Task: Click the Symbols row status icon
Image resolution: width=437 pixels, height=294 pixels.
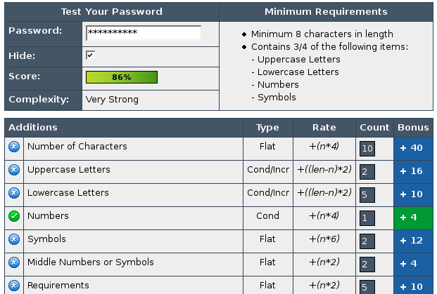Action: click(13, 240)
